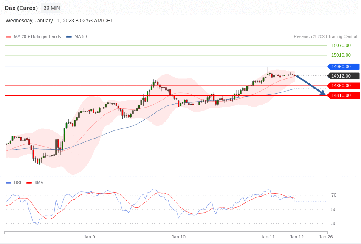Toggle the MA 50 legend label
The image size is (361, 244).
click(x=81, y=37)
